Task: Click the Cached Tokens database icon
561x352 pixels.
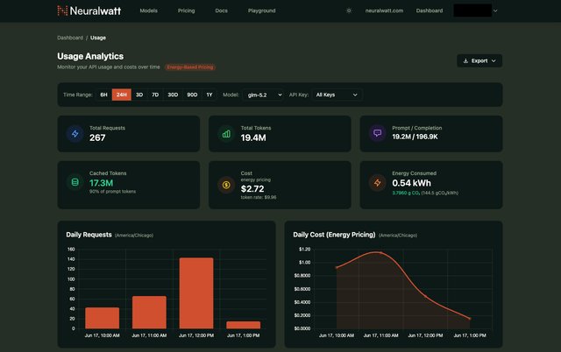Action: (75, 182)
